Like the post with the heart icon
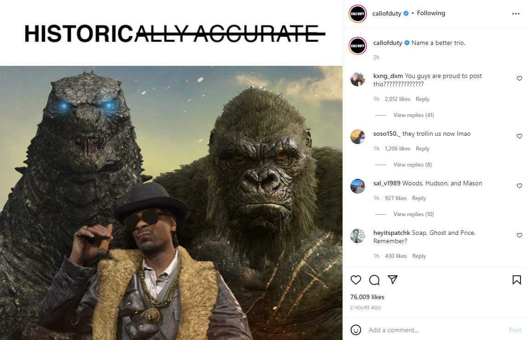 (x=355, y=280)
